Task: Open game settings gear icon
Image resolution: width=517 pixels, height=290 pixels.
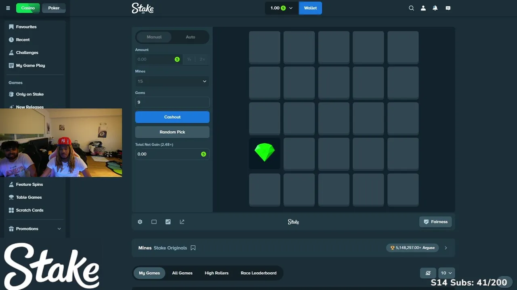Action: tap(140, 222)
